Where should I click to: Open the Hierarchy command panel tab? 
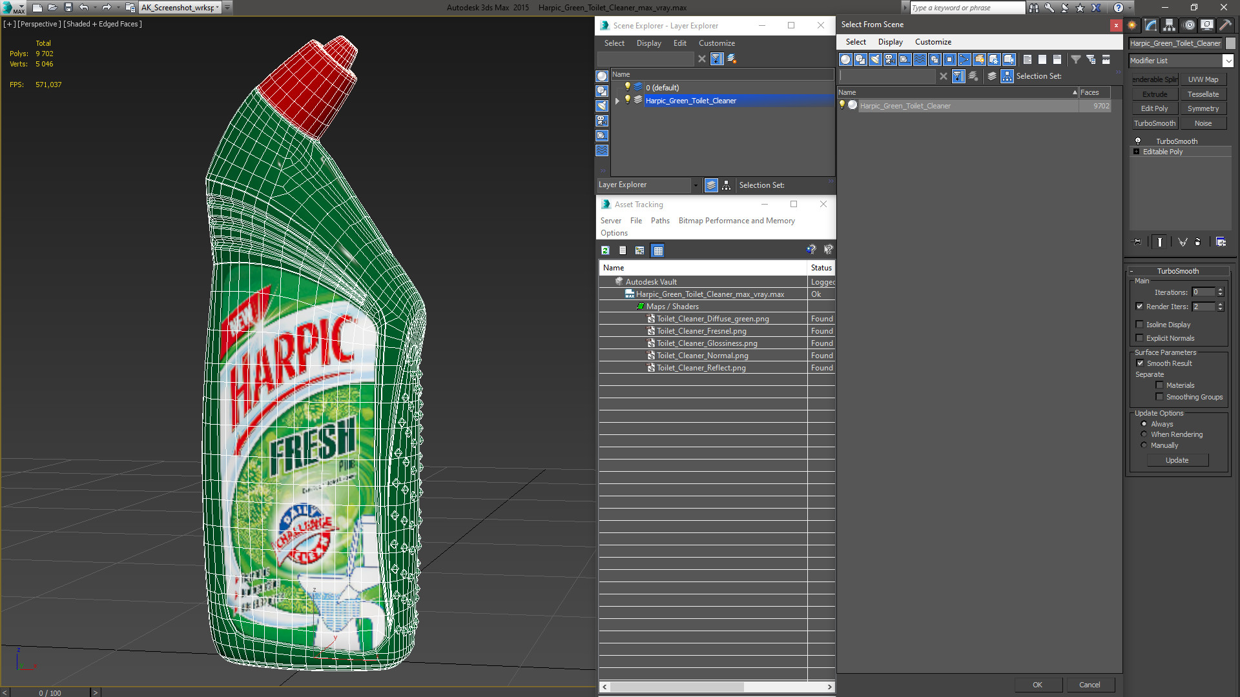1170,25
